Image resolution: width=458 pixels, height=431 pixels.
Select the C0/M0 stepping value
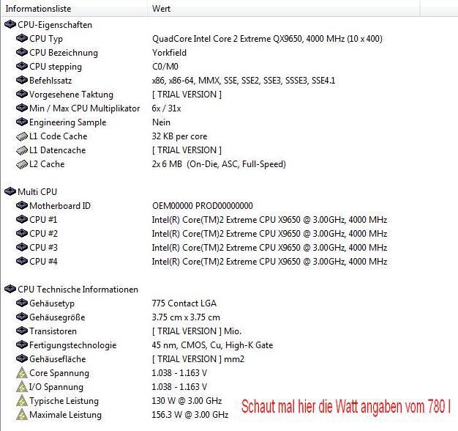pos(165,67)
